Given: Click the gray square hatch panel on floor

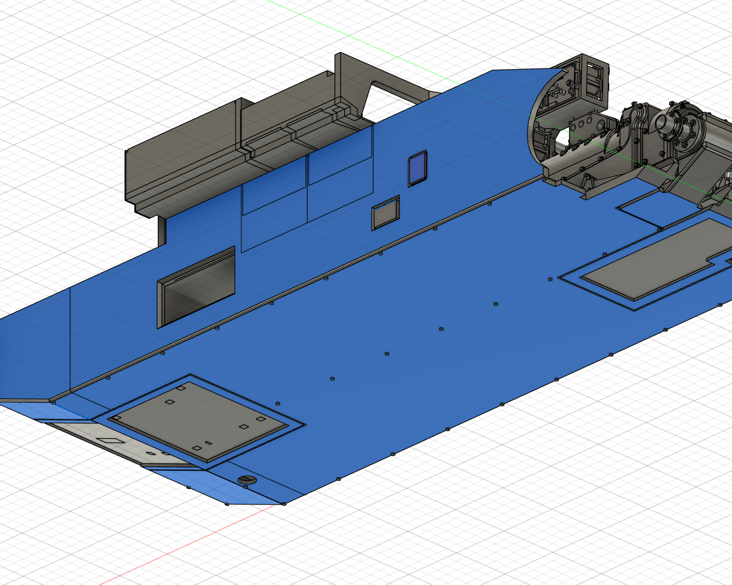Looking at the screenshot, I should pos(197,420).
